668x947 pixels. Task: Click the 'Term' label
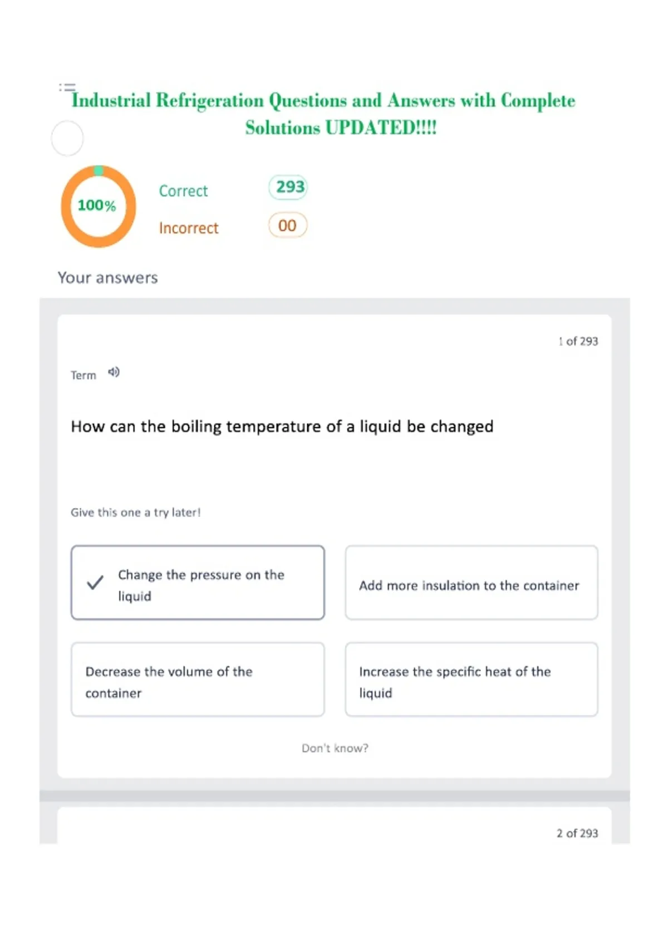point(83,375)
